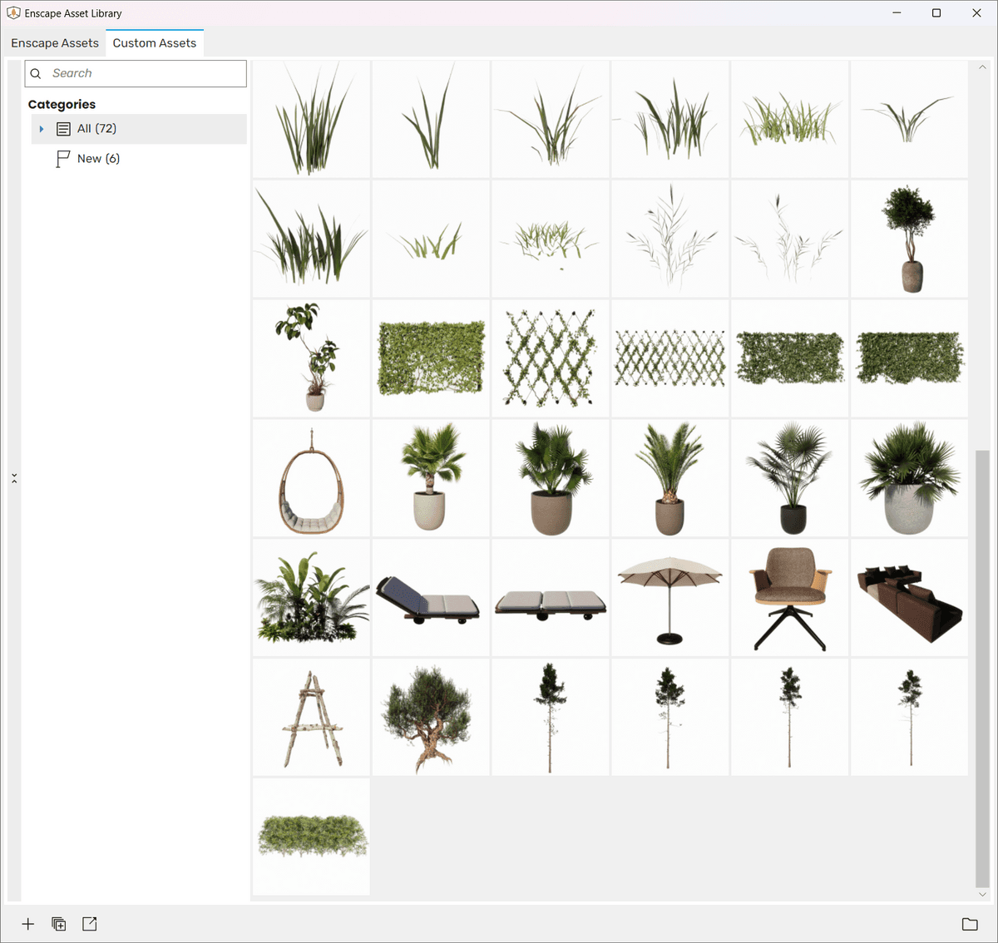Select the patio umbrella asset thumbnail
The height and width of the screenshot is (943, 998).
[x=669, y=598]
